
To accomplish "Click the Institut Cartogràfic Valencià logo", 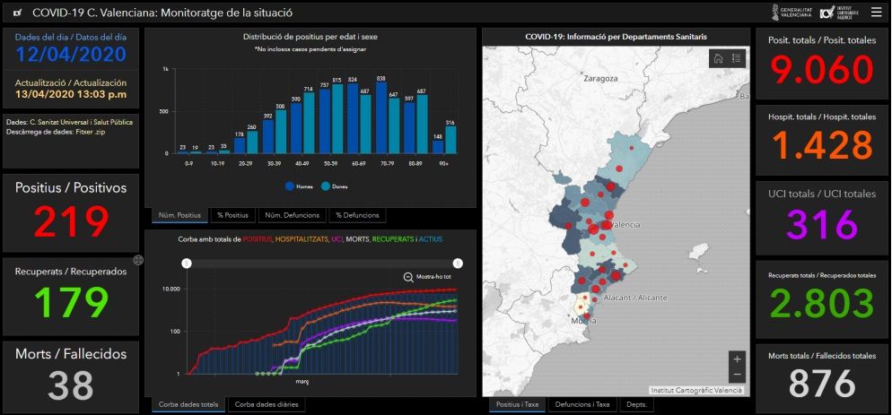I will pyautogui.click(x=842, y=13).
